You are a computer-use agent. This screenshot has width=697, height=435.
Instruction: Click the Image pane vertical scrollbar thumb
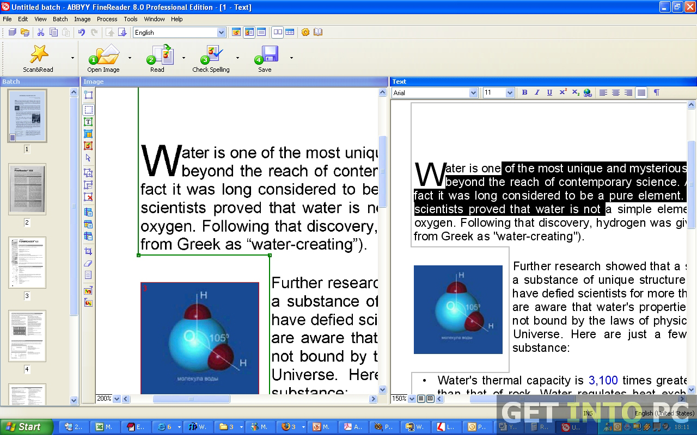coord(382,171)
